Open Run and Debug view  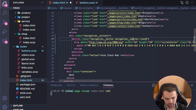5,31
